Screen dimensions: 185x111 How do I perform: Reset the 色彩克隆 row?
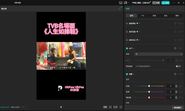[175, 32]
